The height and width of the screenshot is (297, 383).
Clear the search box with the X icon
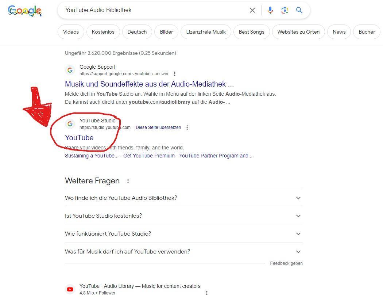(x=252, y=10)
